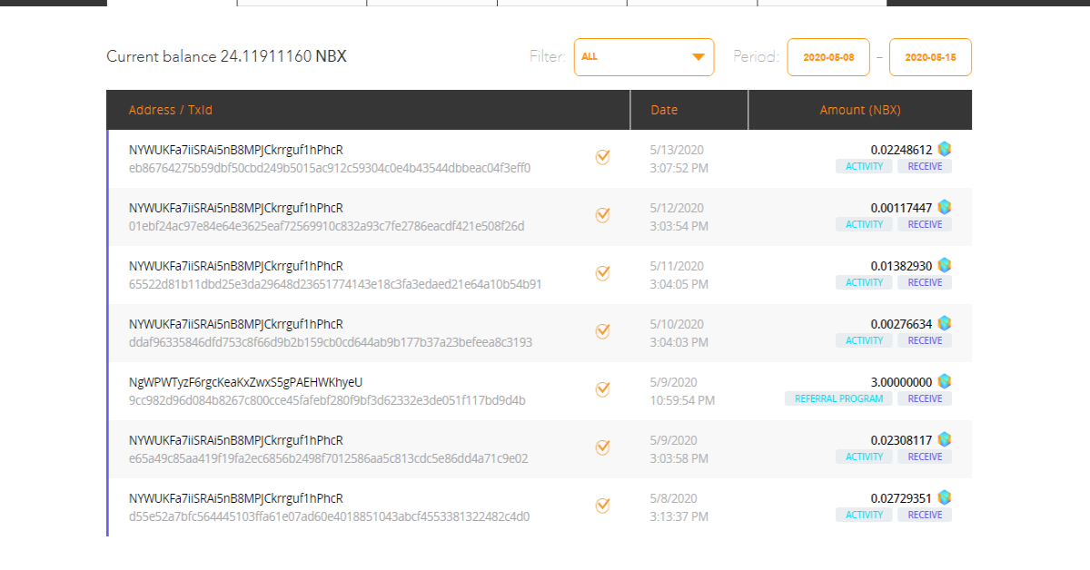Viewport: 1090px width, 570px height.
Task: Click RECEIVE tag on 0.01382930 row
Action: tap(925, 282)
